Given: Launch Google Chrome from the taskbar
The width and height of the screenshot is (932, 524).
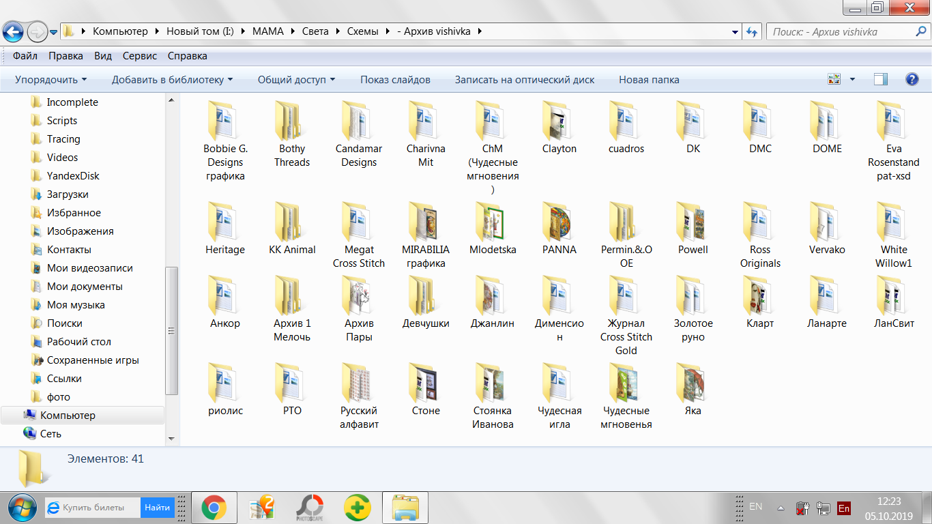Looking at the screenshot, I should point(214,508).
